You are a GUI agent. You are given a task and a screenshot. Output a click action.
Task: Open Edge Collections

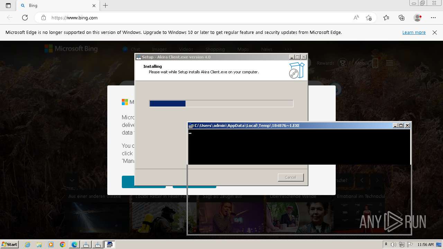(x=401, y=18)
